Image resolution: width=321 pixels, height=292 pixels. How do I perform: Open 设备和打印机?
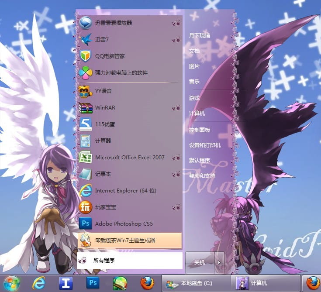204,145
